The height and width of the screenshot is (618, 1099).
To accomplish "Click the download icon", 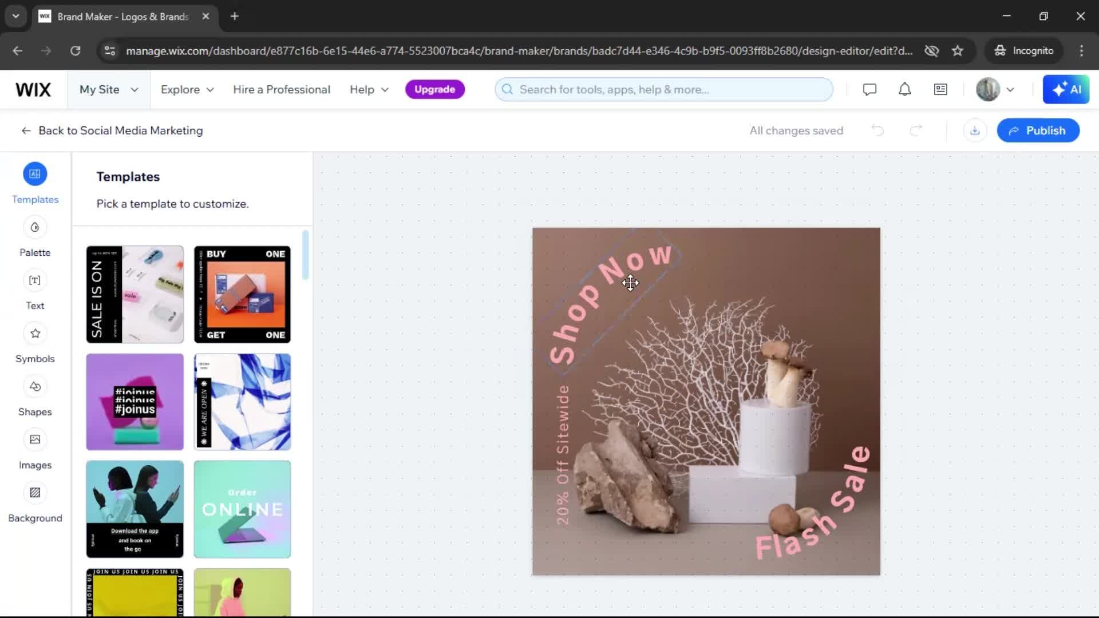I will tap(975, 130).
